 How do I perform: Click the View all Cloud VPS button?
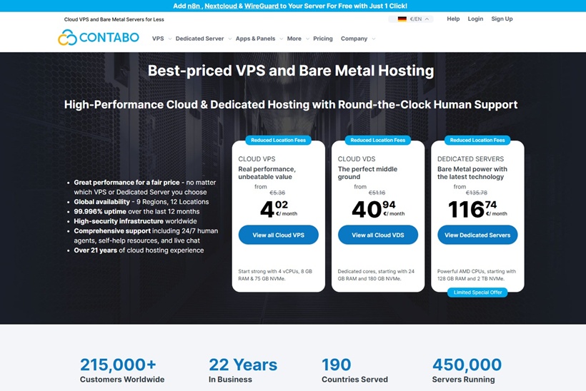[x=279, y=235]
